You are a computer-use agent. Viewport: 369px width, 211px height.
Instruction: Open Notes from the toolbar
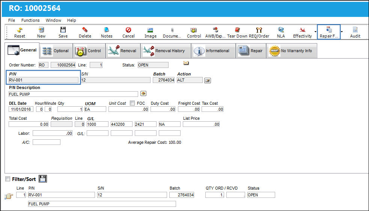click(106, 30)
